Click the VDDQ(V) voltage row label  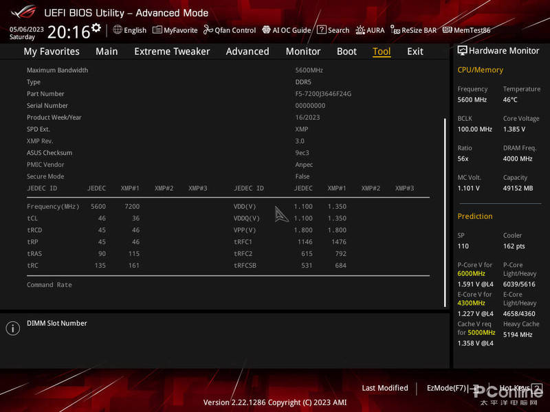click(x=247, y=218)
